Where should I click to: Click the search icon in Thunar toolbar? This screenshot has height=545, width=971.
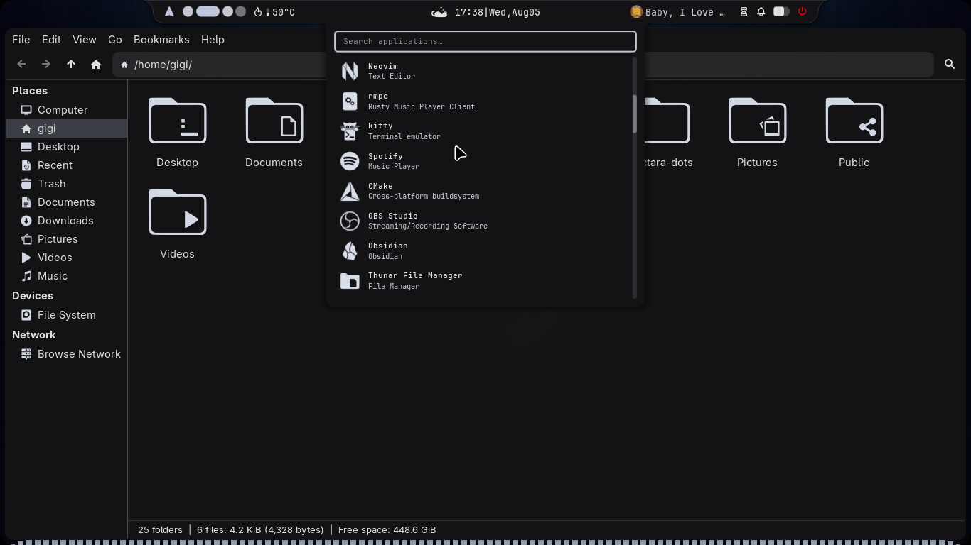click(x=950, y=65)
